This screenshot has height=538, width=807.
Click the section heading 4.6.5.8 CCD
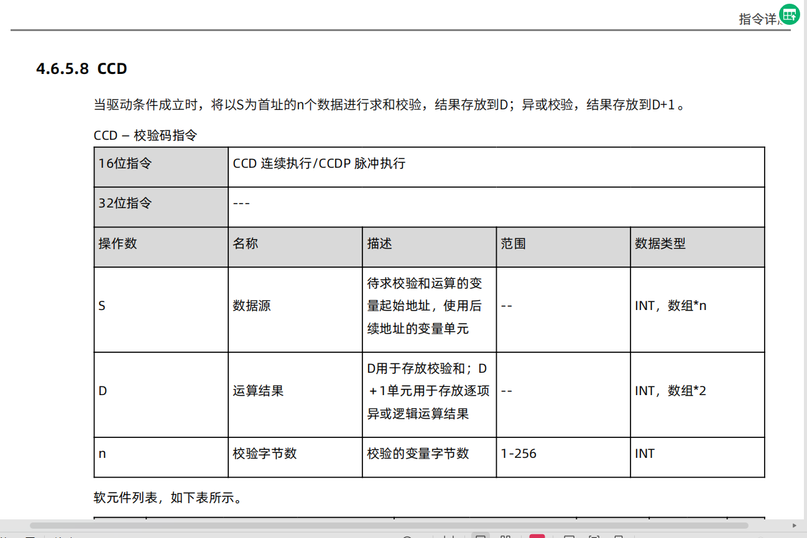tap(81, 68)
